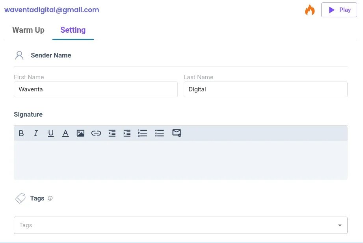Switch to the Warm Up tab

pos(28,30)
